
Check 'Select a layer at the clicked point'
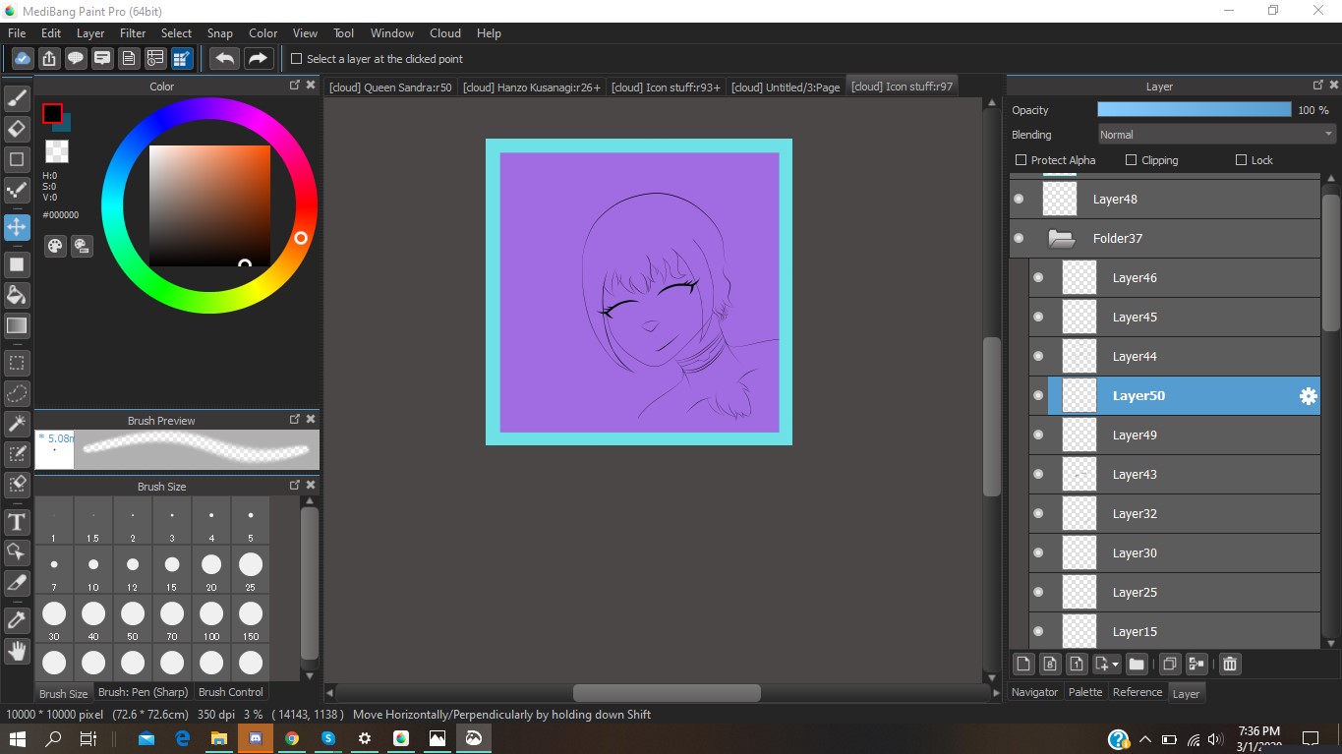point(296,59)
